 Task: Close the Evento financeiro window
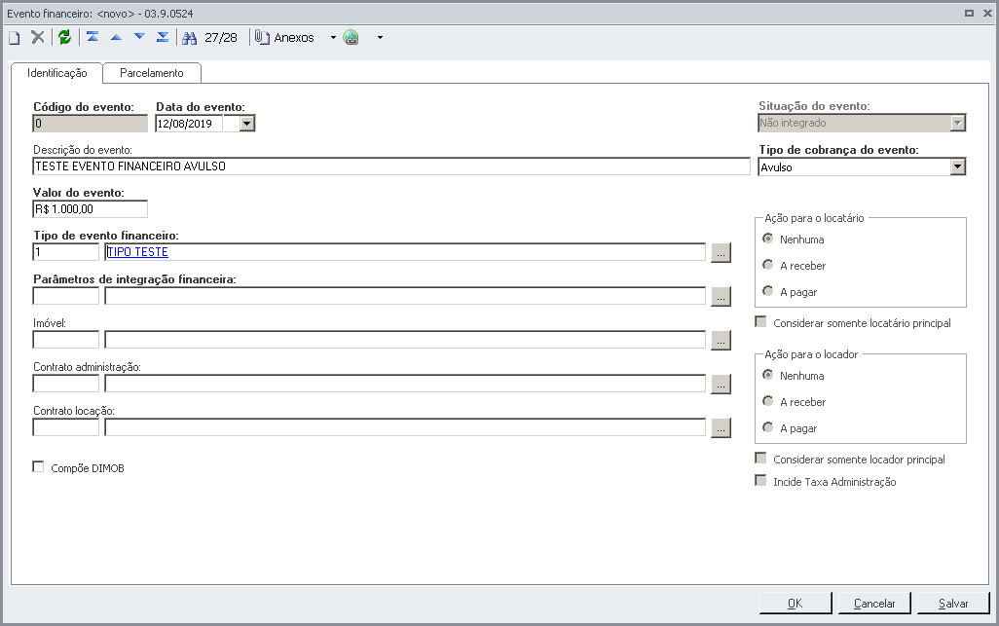click(x=987, y=13)
